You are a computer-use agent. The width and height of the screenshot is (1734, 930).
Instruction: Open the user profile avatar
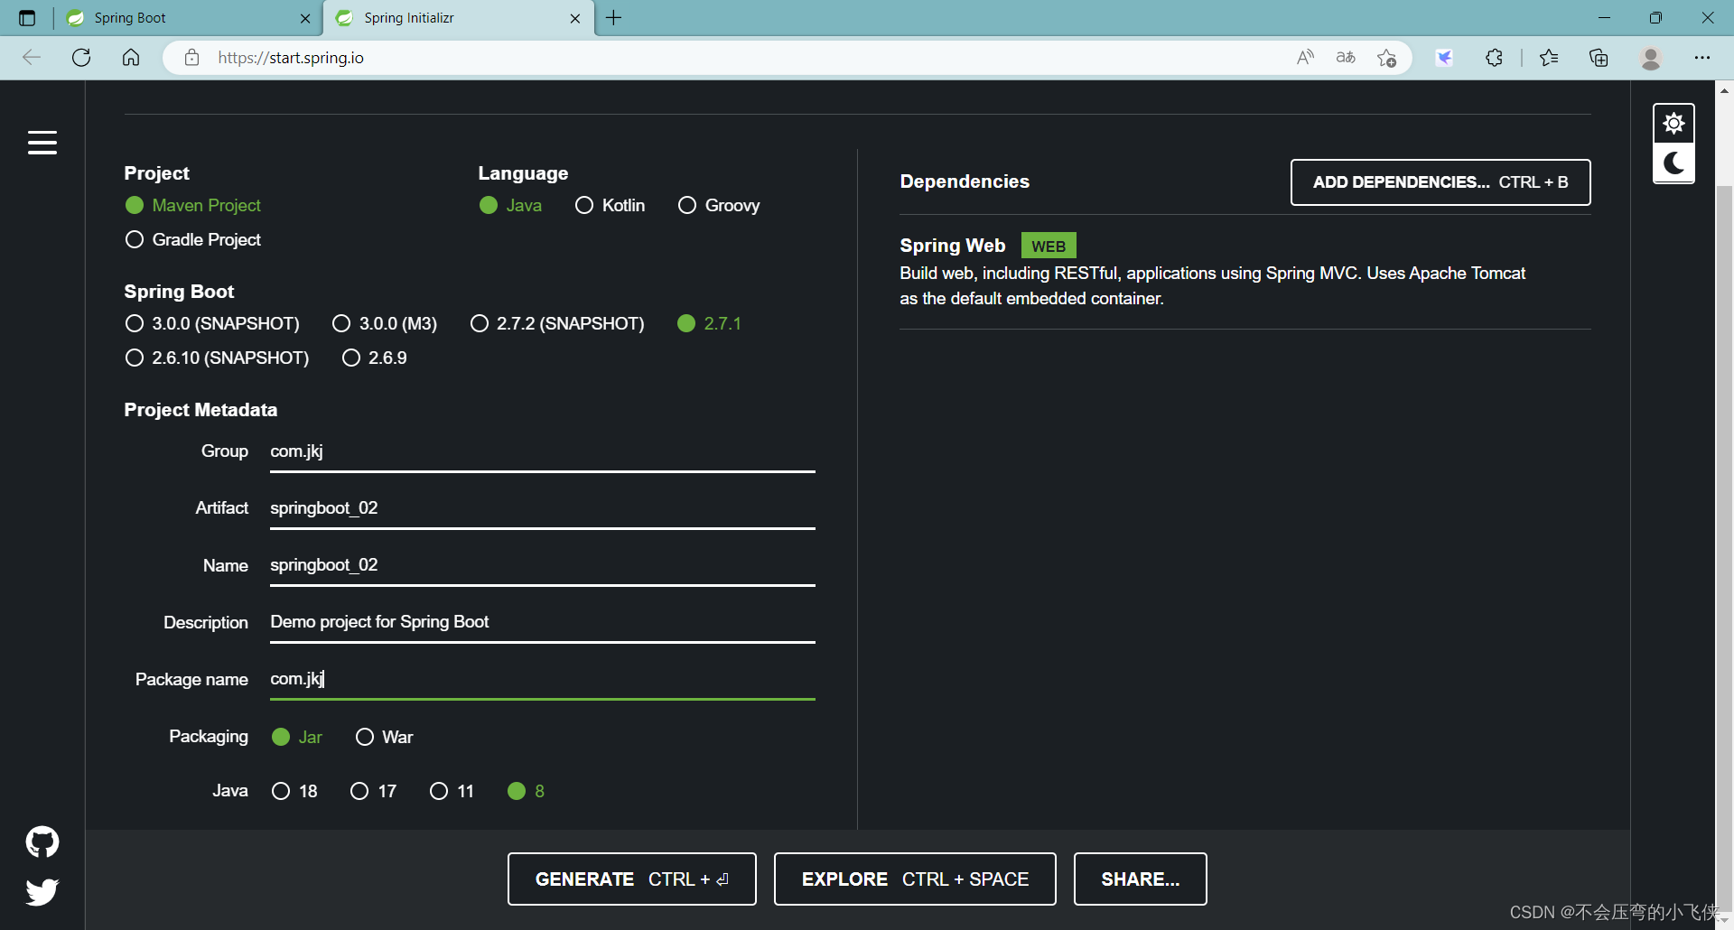tap(1651, 58)
